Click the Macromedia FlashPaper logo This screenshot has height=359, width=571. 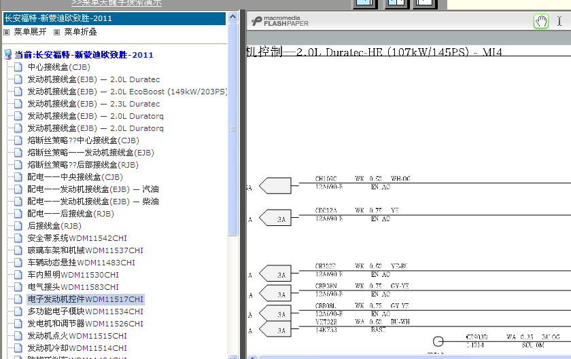pos(279,21)
